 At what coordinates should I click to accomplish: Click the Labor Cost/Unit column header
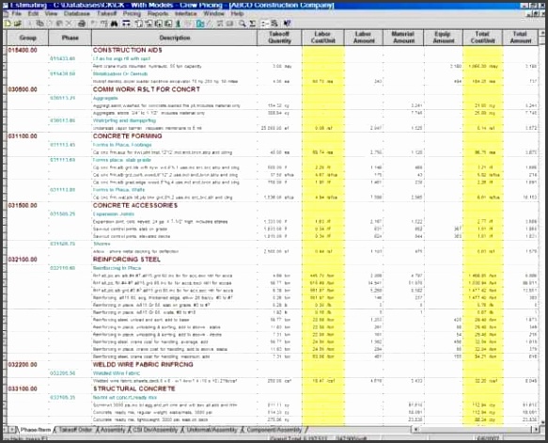(323, 38)
